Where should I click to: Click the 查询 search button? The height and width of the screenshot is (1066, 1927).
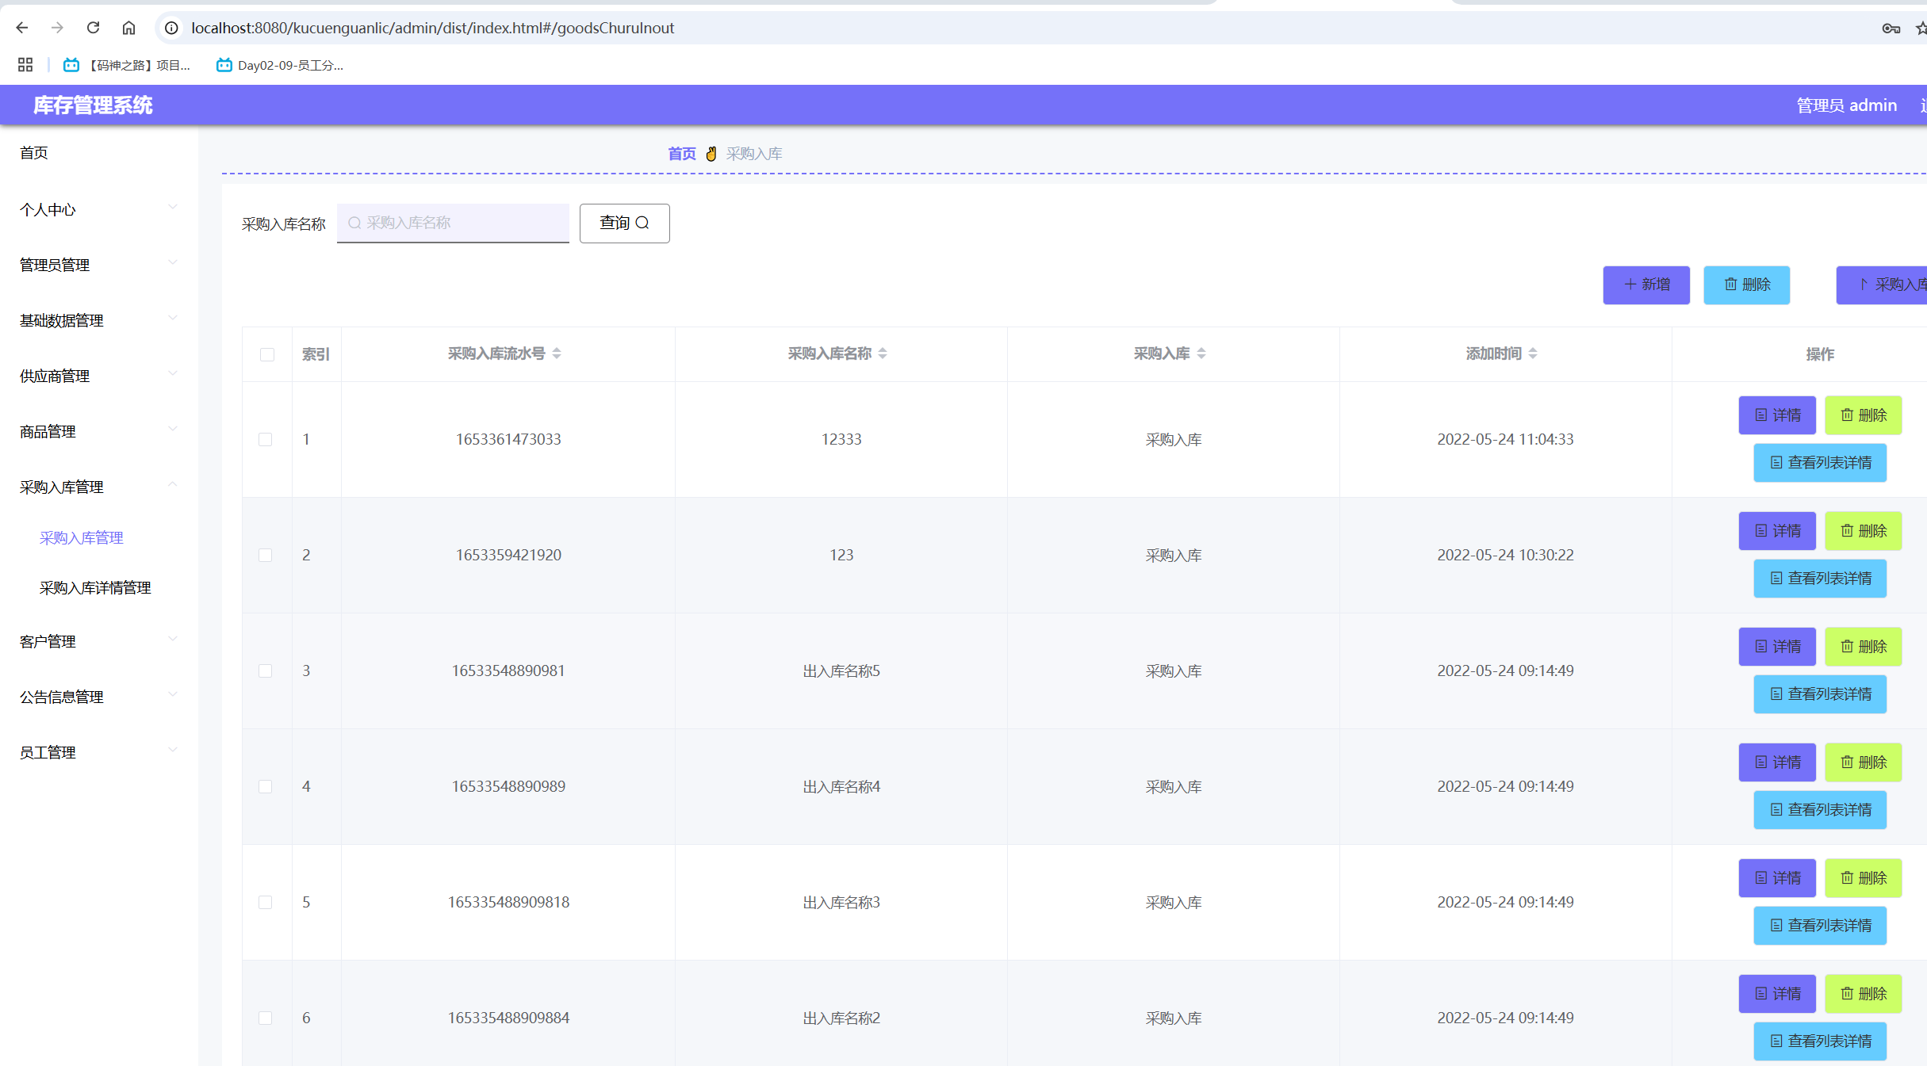(x=625, y=223)
